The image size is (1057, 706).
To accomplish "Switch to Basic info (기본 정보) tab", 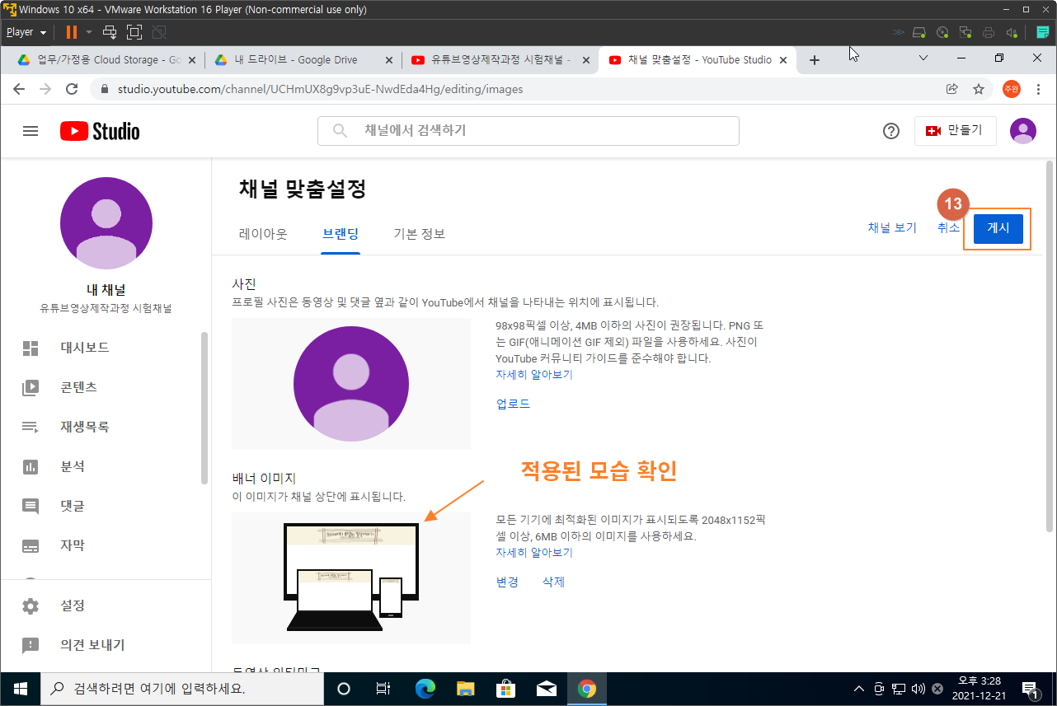I will [420, 234].
